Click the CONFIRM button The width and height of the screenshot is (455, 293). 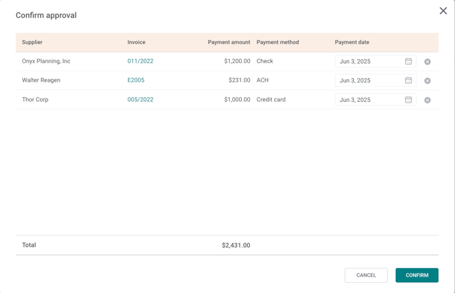click(x=417, y=275)
